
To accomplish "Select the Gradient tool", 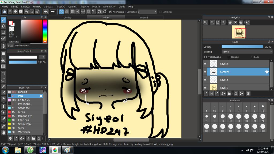I will coord(3,66).
